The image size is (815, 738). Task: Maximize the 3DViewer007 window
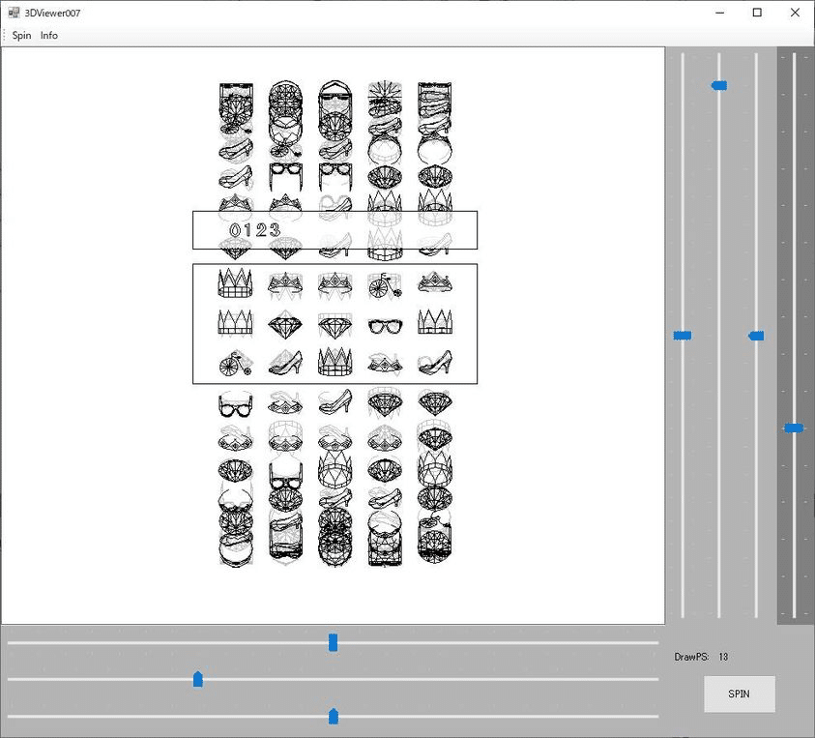coord(757,13)
